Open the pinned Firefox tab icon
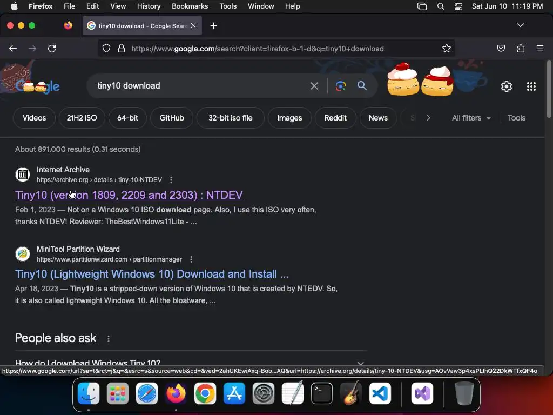553x415 pixels. (68, 25)
